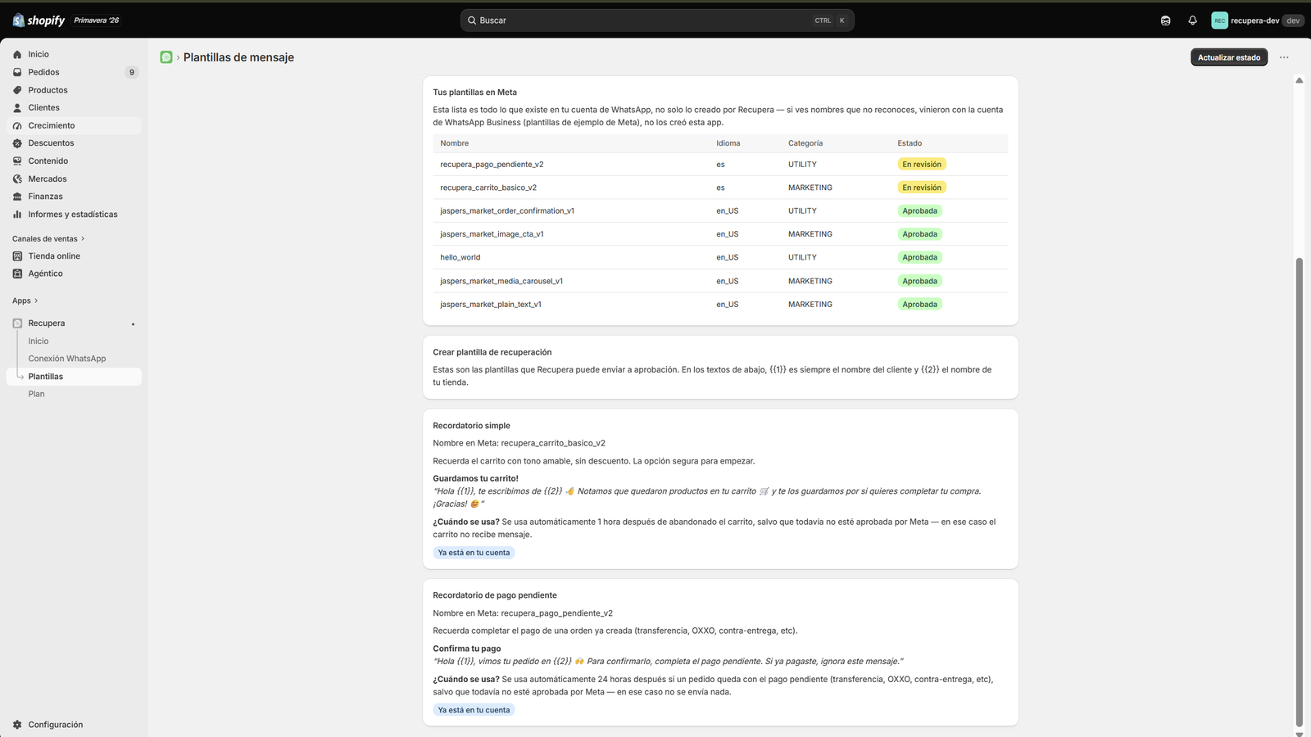Open Recupera Inicio subpage
The width and height of the screenshot is (1311, 737).
[x=39, y=341]
